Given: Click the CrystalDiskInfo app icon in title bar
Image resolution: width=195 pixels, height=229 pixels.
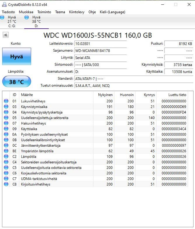Looking at the screenshot, I should point(4,4).
